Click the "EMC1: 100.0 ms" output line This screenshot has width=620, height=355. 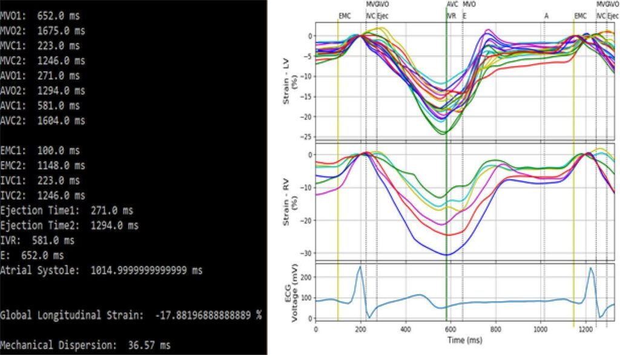pos(39,151)
